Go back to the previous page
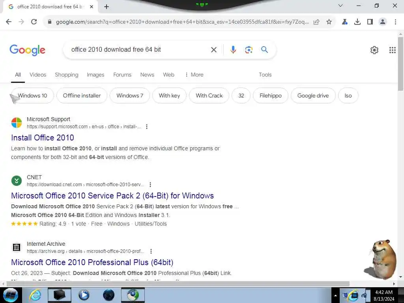 click(9, 22)
